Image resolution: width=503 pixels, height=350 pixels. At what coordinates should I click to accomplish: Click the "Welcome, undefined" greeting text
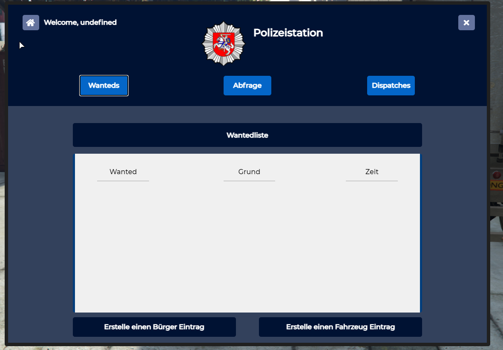tap(80, 22)
